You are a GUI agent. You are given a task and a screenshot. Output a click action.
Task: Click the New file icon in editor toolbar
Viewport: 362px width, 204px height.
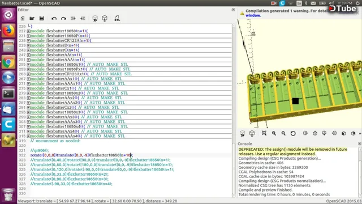point(23,18)
